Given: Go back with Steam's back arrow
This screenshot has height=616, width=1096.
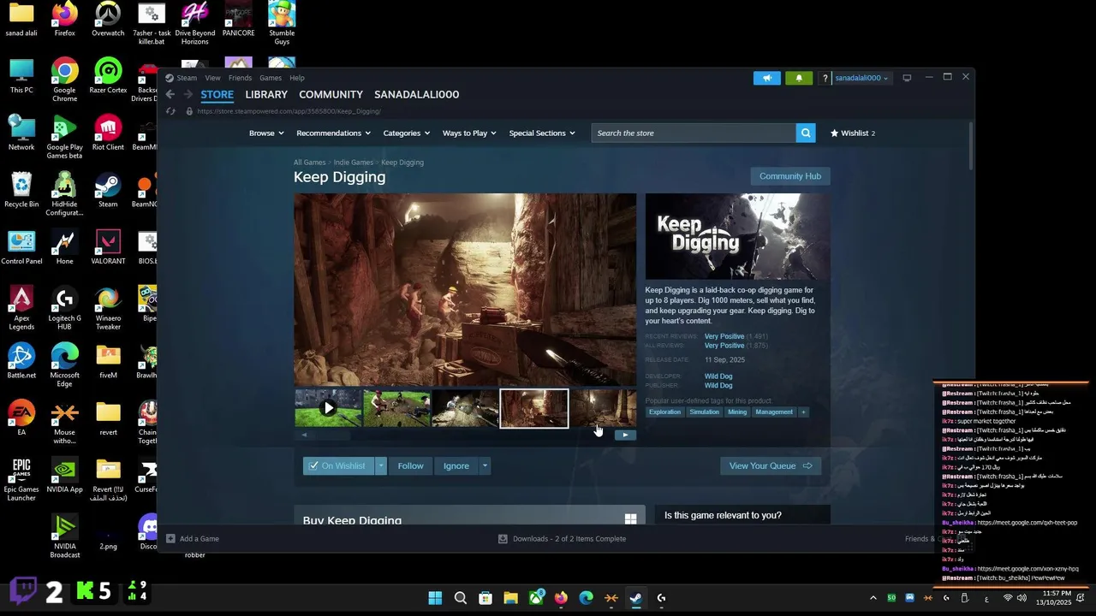Looking at the screenshot, I should point(170,94).
